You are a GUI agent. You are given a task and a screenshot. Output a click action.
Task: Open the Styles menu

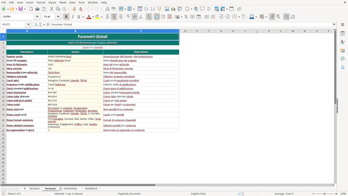52,2
